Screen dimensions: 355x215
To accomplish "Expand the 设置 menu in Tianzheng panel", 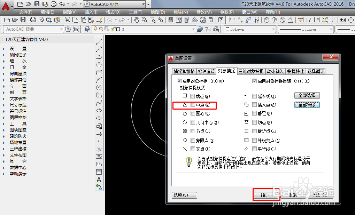I will click(x=3, y=49).
